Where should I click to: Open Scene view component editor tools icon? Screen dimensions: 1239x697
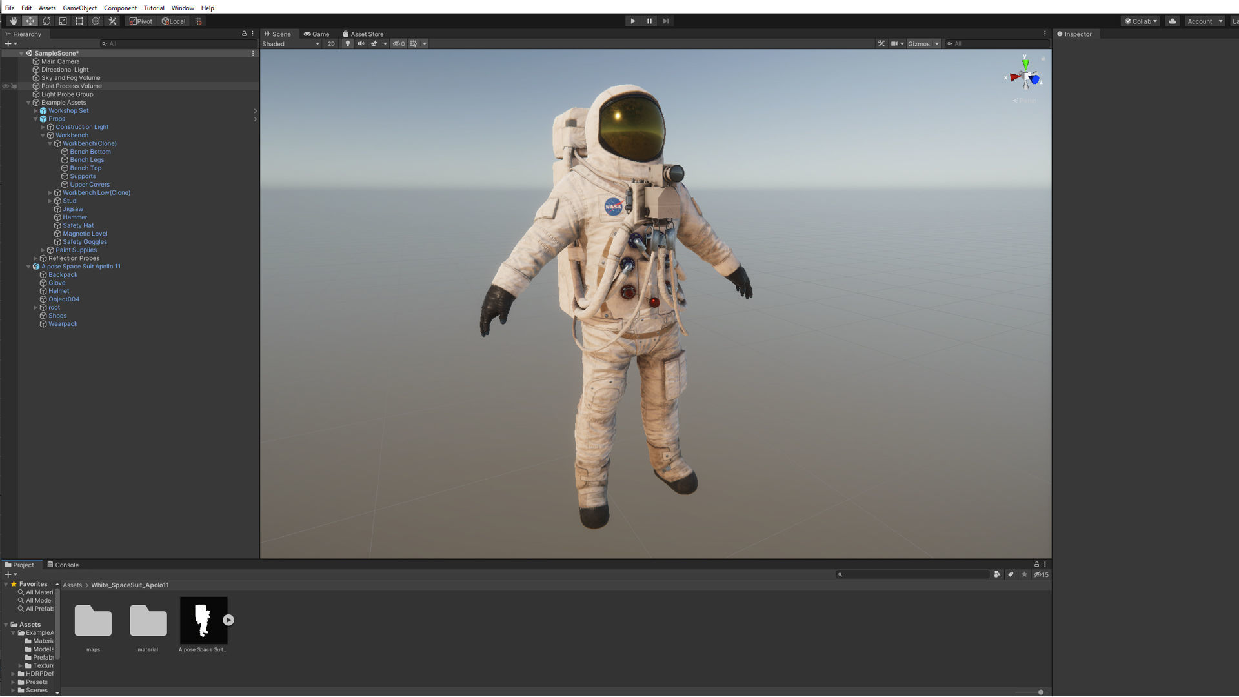(881, 44)
